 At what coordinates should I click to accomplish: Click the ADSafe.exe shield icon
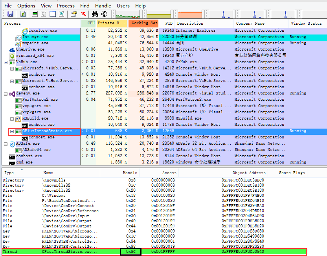coord(12,144)
